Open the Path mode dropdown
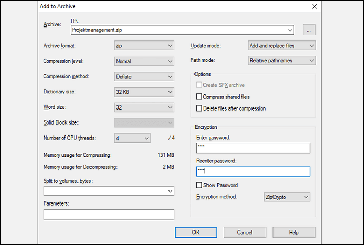This screenshot has width=364, height=245. point(282,61)
